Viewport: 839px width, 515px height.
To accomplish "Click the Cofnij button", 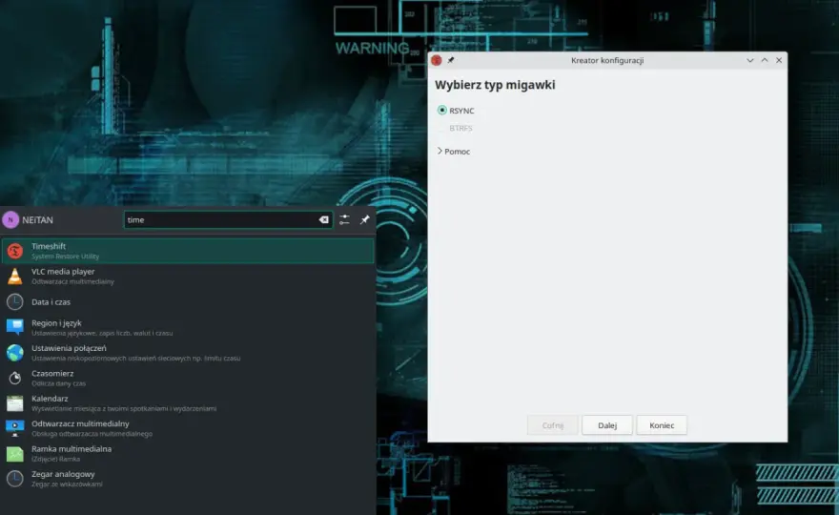I will coord(553,425).
